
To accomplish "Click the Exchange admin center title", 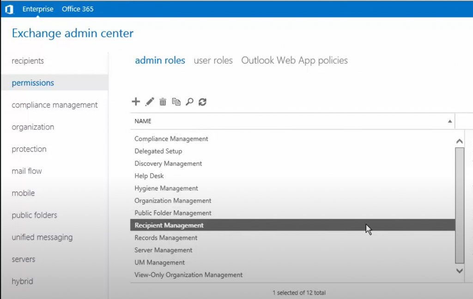I will [73, 33].
